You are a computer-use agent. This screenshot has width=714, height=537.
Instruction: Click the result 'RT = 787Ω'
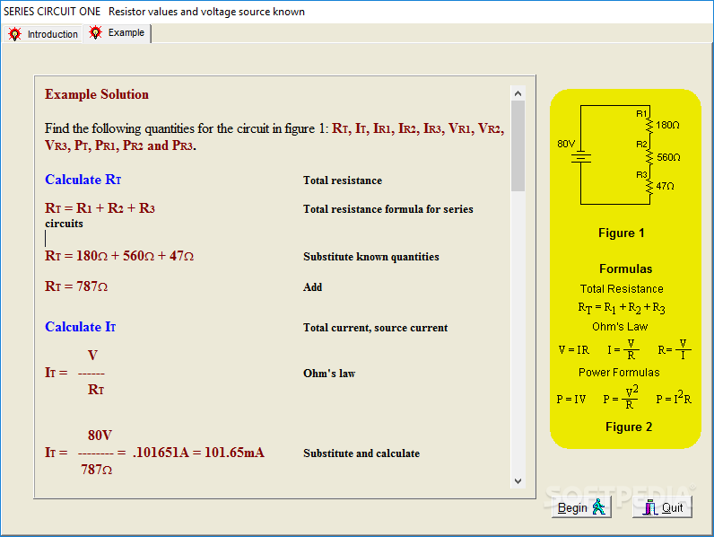[76, 286]
